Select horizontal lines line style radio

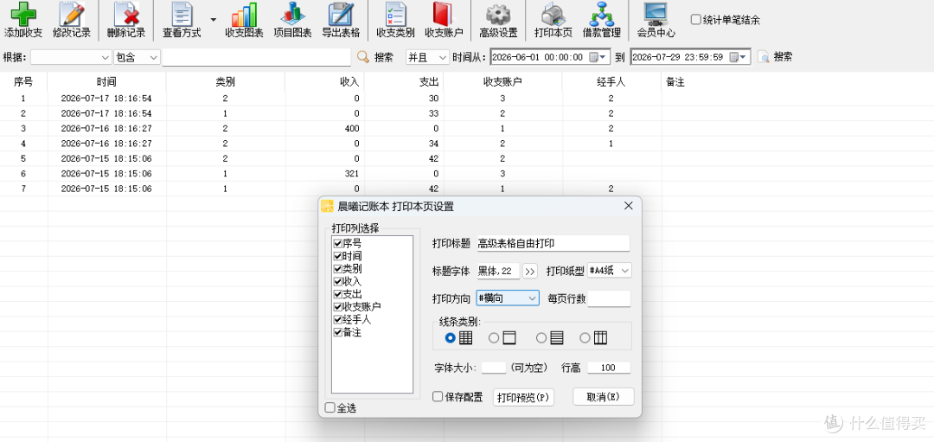click(541, 337)
